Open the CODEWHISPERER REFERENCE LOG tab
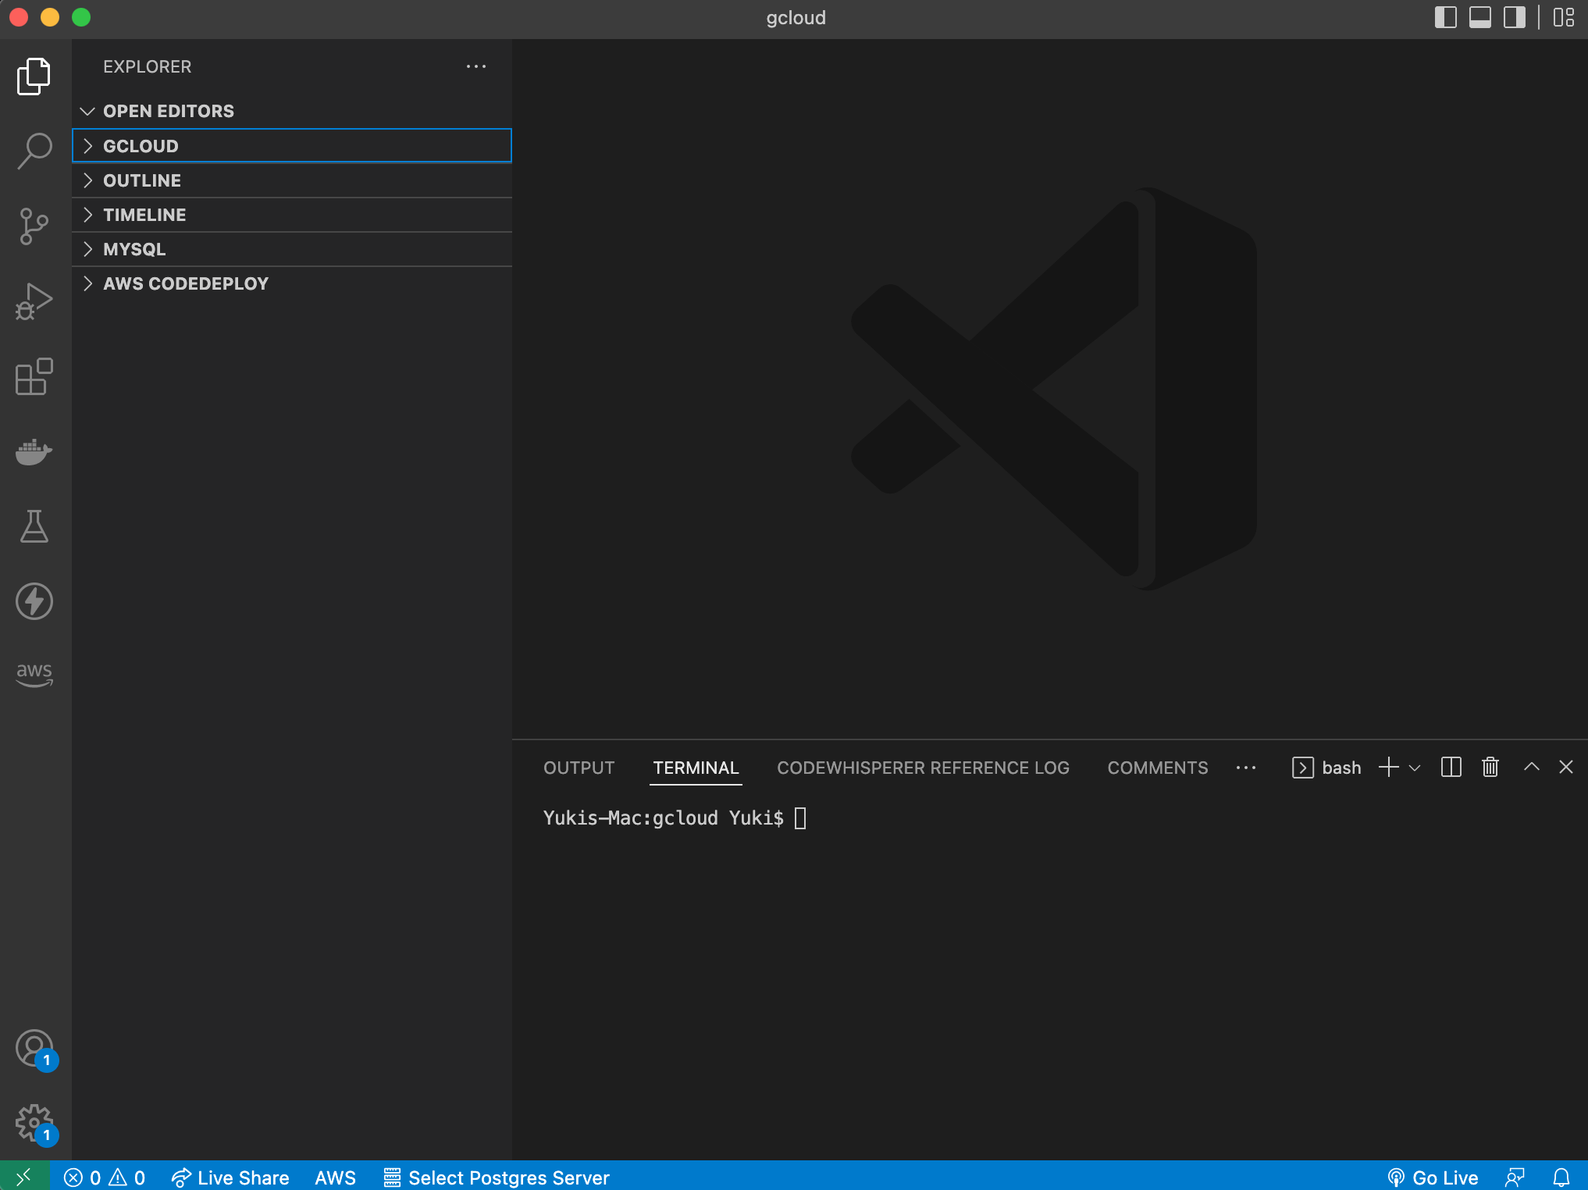The width and height of the screenshot is (1588, 1190). [x=923, y=768]
